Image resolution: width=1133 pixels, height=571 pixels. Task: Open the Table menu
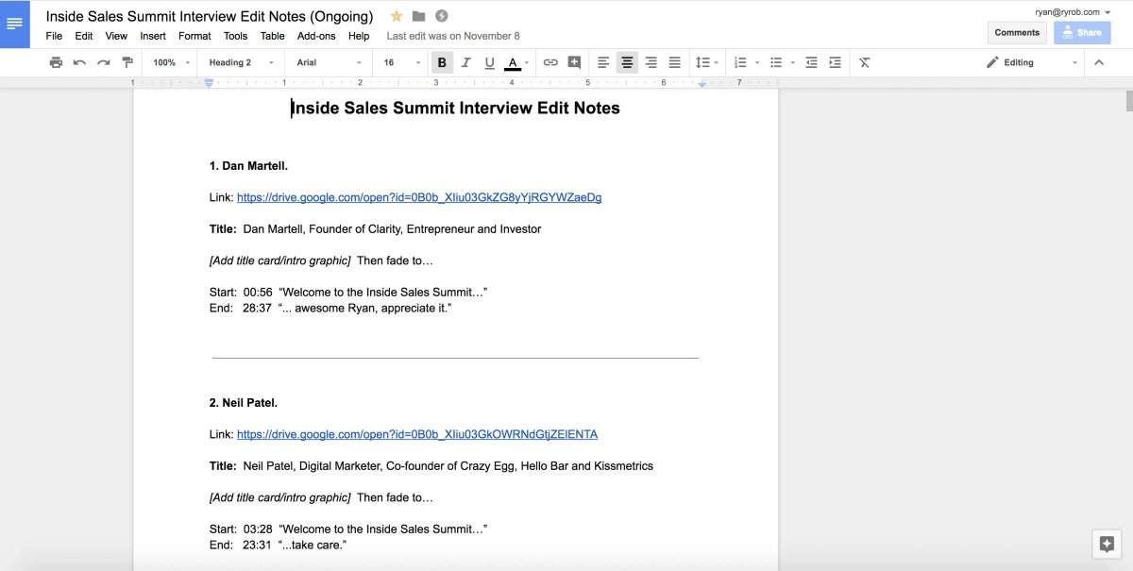click(272, 36)
